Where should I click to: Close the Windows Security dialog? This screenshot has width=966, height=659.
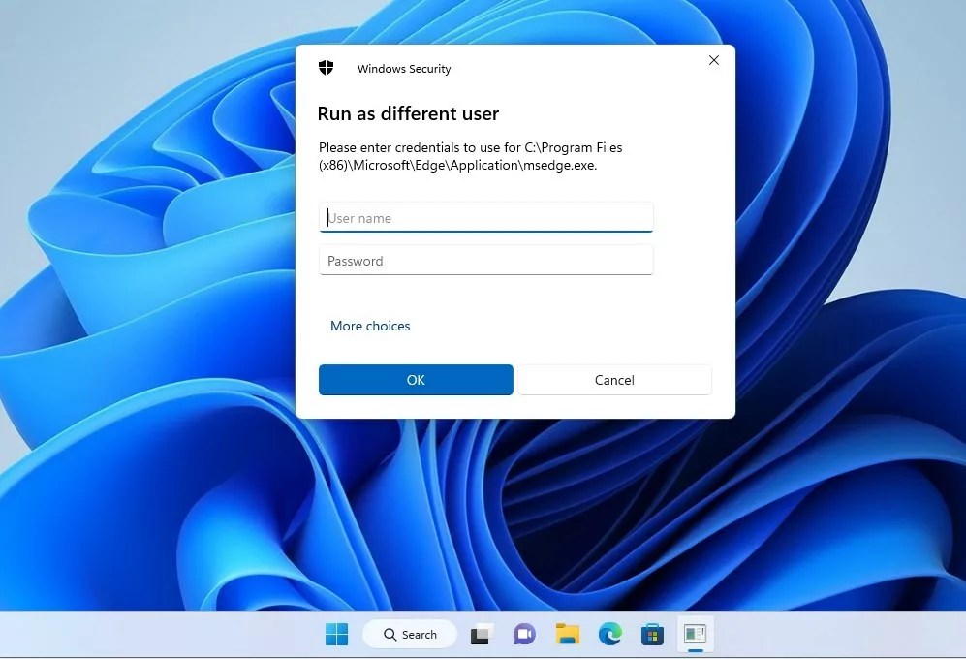coord(714,60)
